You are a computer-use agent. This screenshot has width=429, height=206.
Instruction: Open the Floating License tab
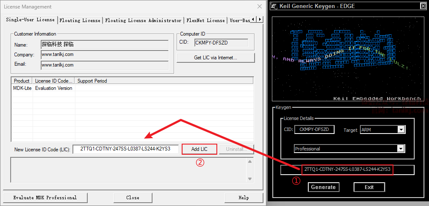pyautogui.click(x=80, y=20)
